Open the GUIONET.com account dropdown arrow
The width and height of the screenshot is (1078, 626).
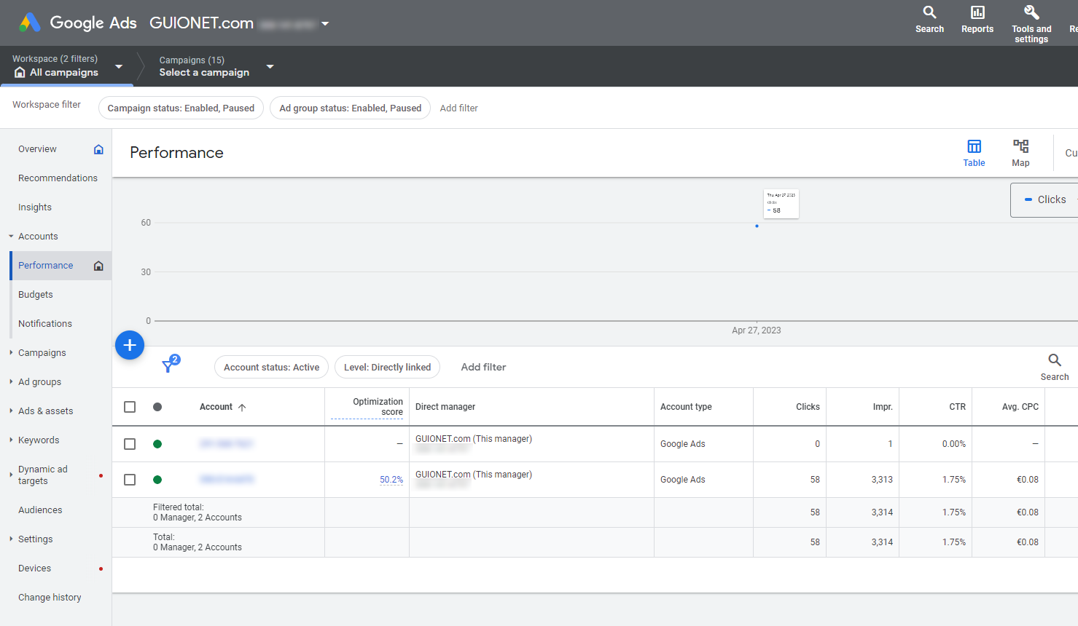coord(325,24)
